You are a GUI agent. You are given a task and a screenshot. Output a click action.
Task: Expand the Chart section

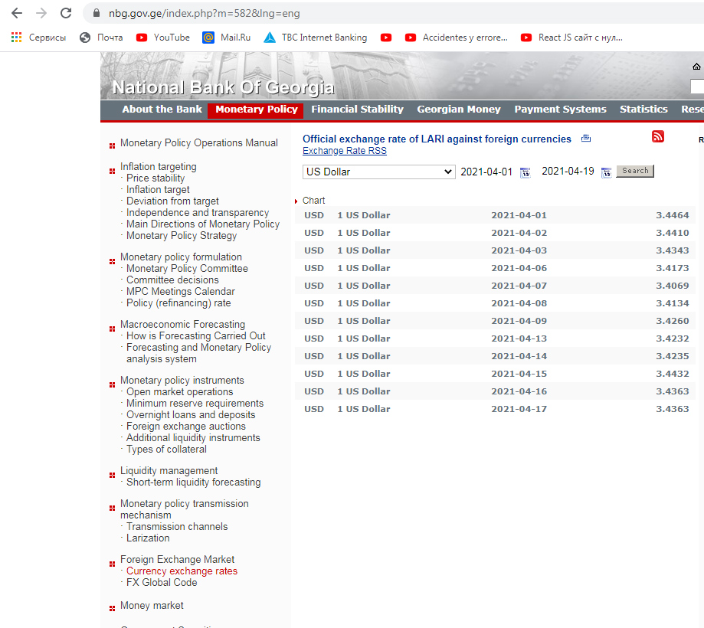coord(313,201)
